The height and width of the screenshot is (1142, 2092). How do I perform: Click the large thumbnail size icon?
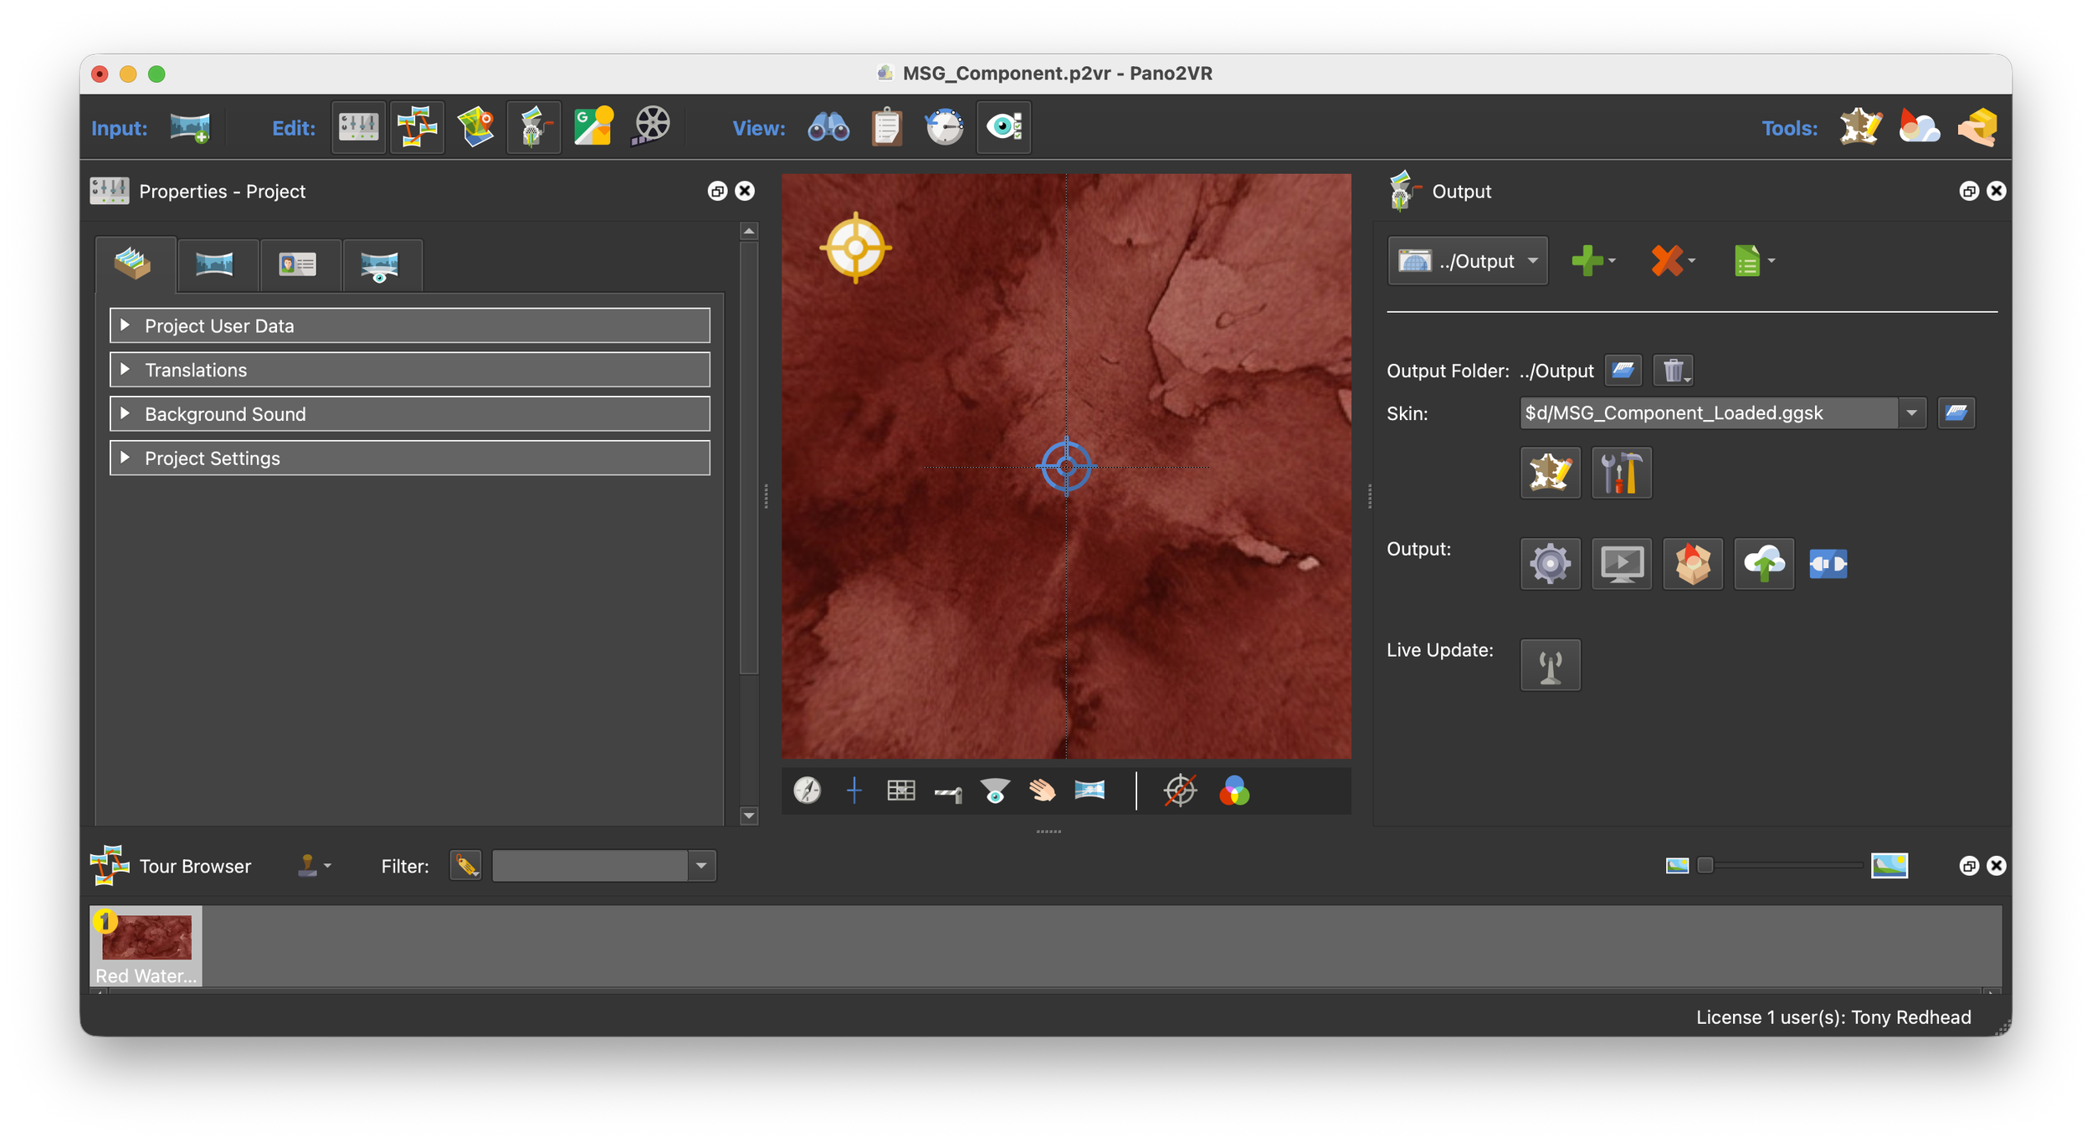1889,866
